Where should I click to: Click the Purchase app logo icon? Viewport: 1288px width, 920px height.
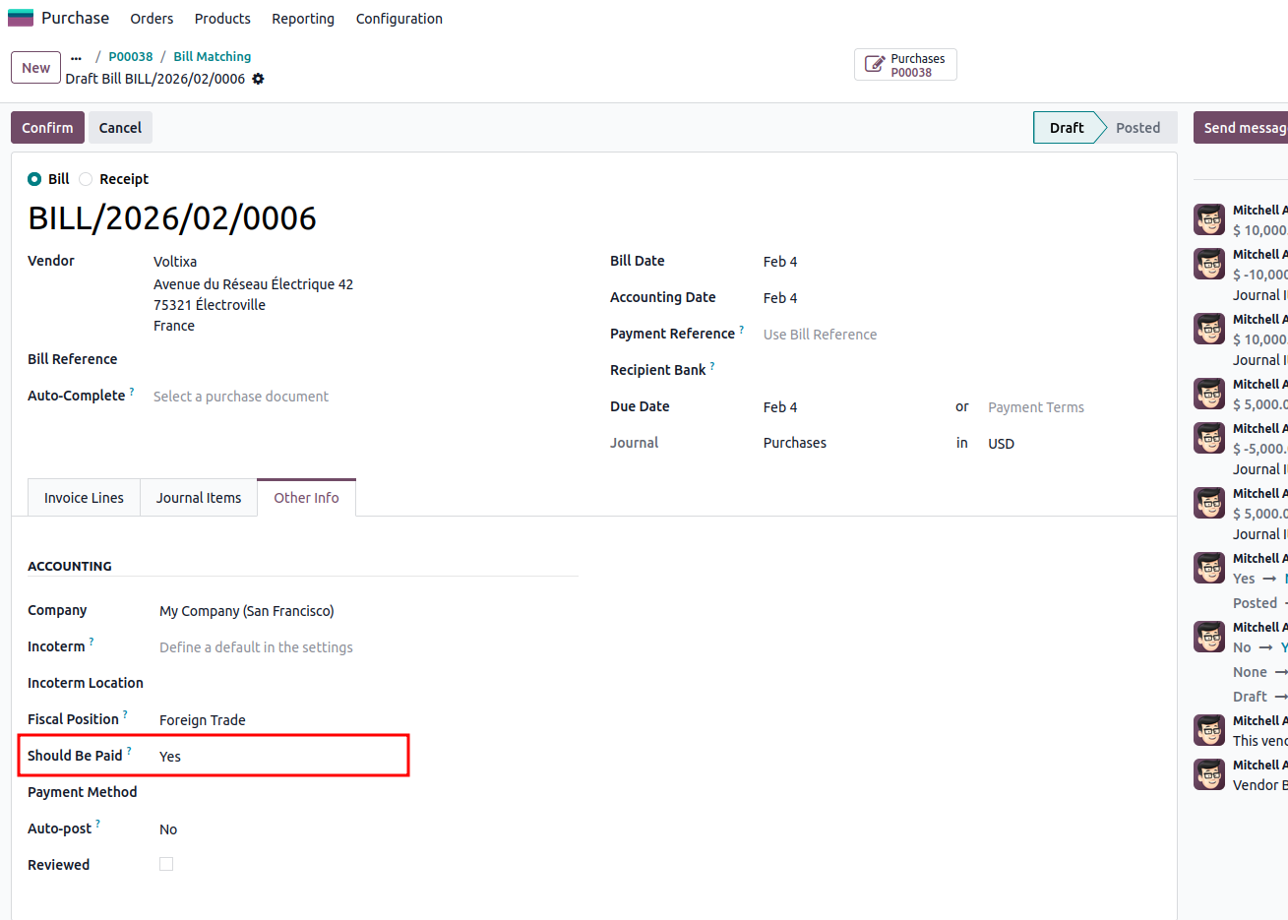21,18
